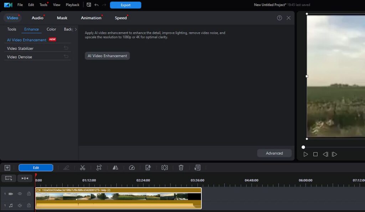This screenshot has height=212, width=365.
Task: Delete selected clip with trash icon
Action: [x=181, y=168]
